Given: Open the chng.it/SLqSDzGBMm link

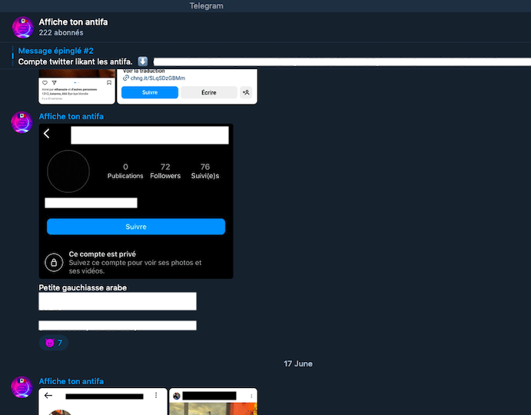Looking at the screenshot, I should [x=158, y=78].
